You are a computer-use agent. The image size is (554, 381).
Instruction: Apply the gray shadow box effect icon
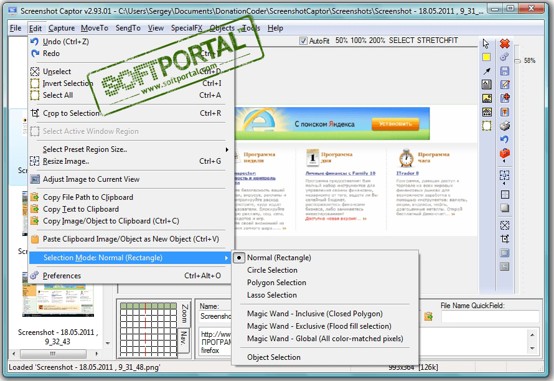coord(505,208)
